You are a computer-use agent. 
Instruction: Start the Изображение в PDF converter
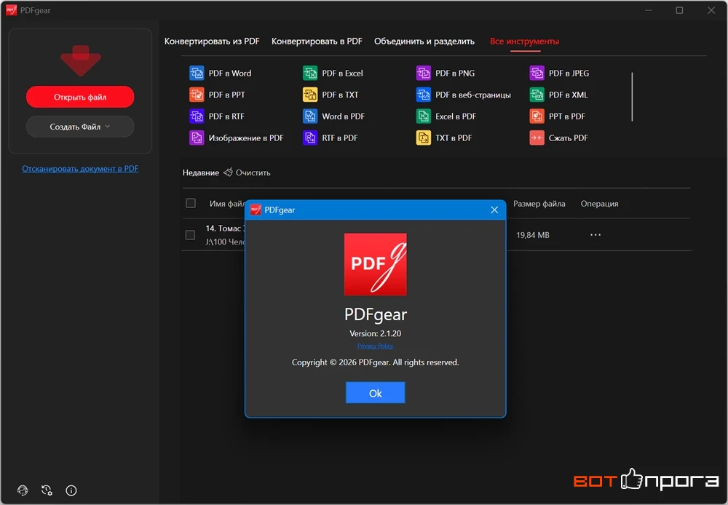237,138
